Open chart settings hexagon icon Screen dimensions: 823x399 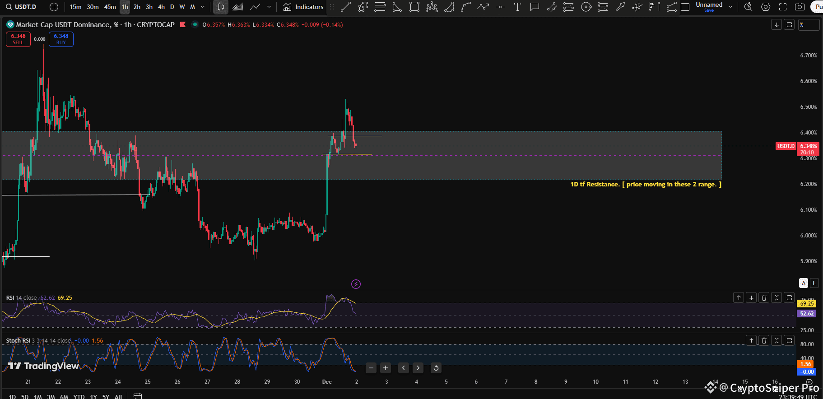tap(766, 7)
